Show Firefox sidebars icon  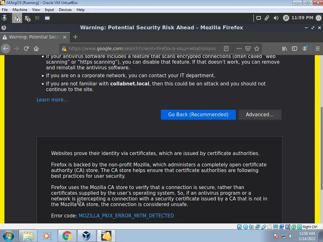click(x=295, y=49)
